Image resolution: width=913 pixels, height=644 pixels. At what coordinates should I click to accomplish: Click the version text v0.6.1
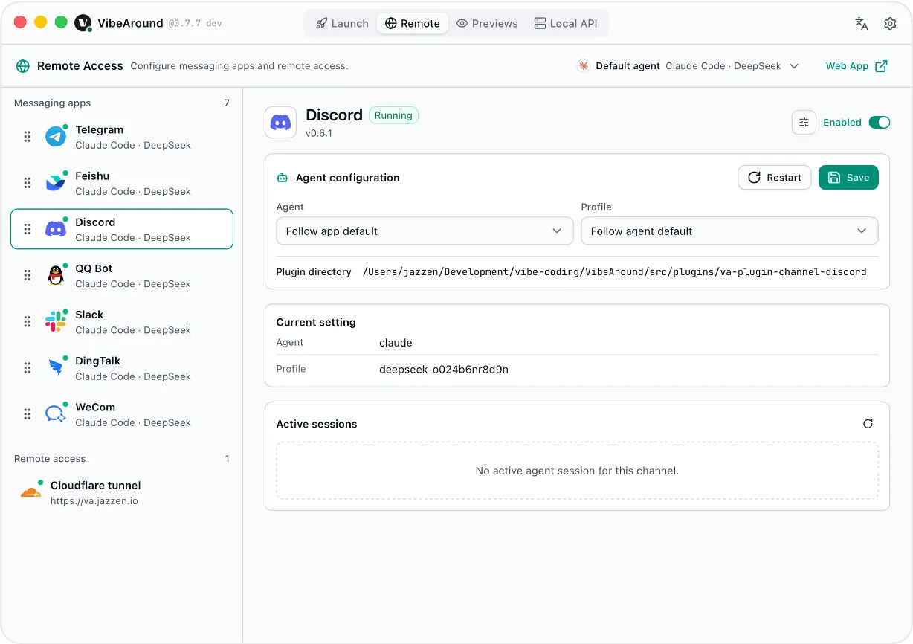[x=319, y=134]
